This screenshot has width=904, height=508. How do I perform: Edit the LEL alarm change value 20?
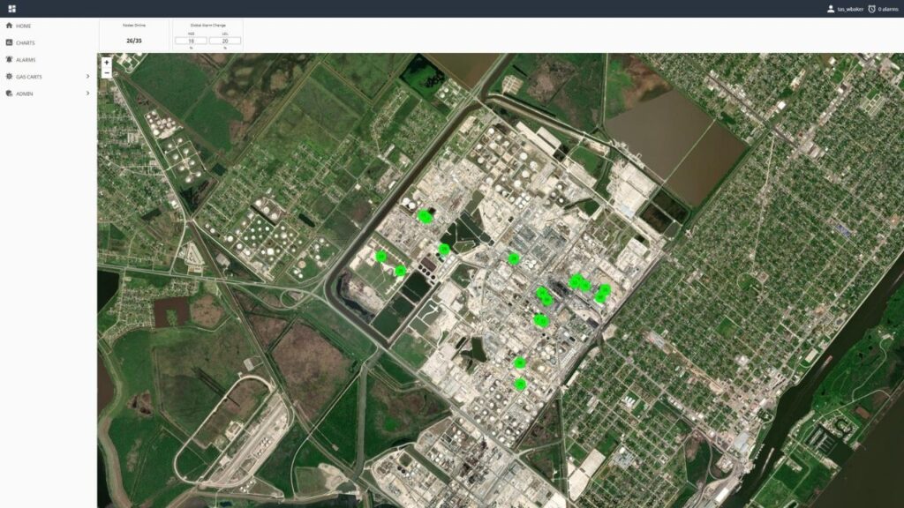click(226, 40)
